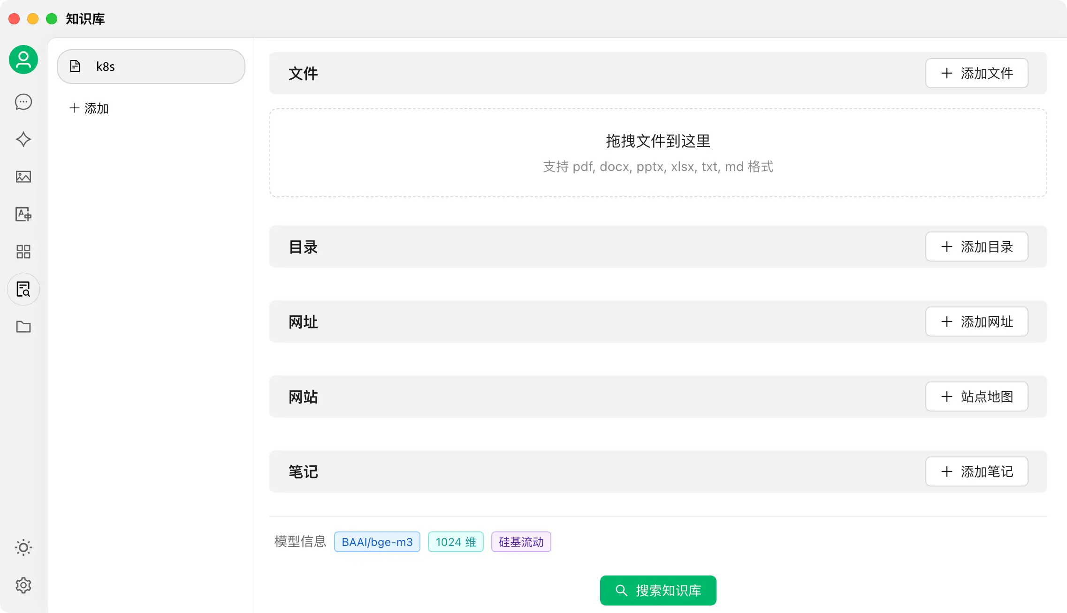Open the user avatar profile
1067x613 pixels.
(23, 60)
